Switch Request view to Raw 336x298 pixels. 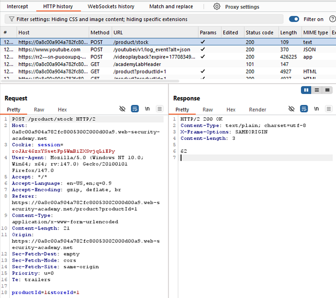(x=39, y=110)
